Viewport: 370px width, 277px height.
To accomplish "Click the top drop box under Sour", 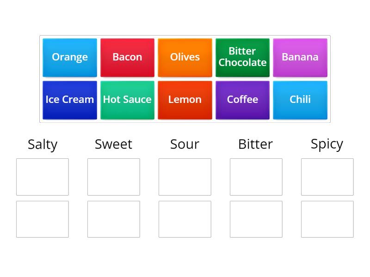I will pos(185,177).
